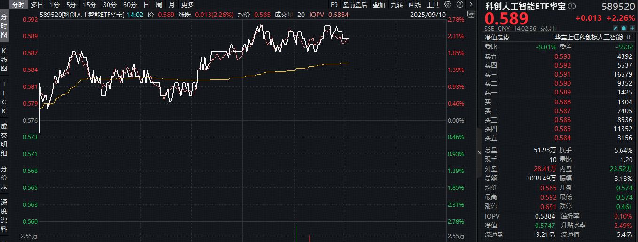Click the info icon beside 科创人工智能ETF华宝
The height and width of the screenshot is (242, 638).
coord(571,7)
